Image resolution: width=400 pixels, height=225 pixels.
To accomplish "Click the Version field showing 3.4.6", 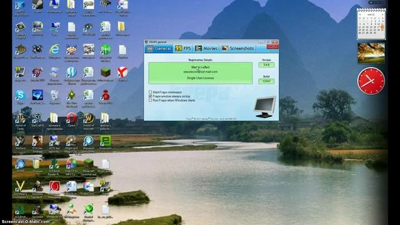I will (266, 65).
